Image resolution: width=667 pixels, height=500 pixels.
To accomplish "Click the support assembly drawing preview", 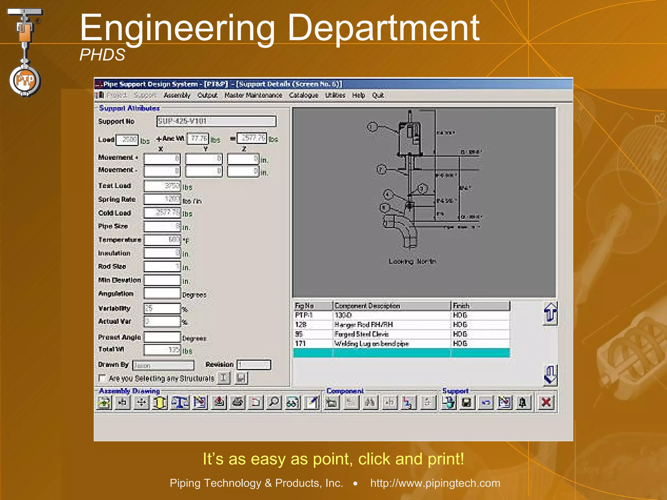I will [x=424, y=202].
